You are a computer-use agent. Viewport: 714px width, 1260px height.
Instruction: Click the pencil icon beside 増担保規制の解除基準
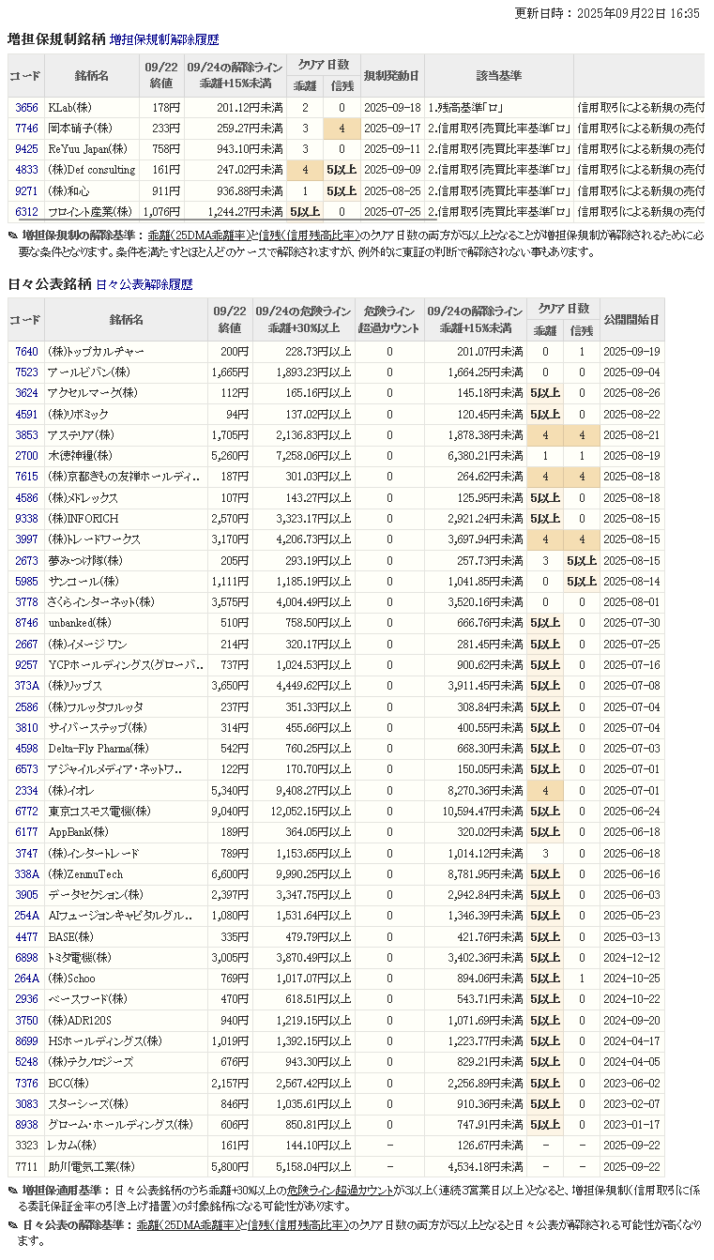[13, 235]
